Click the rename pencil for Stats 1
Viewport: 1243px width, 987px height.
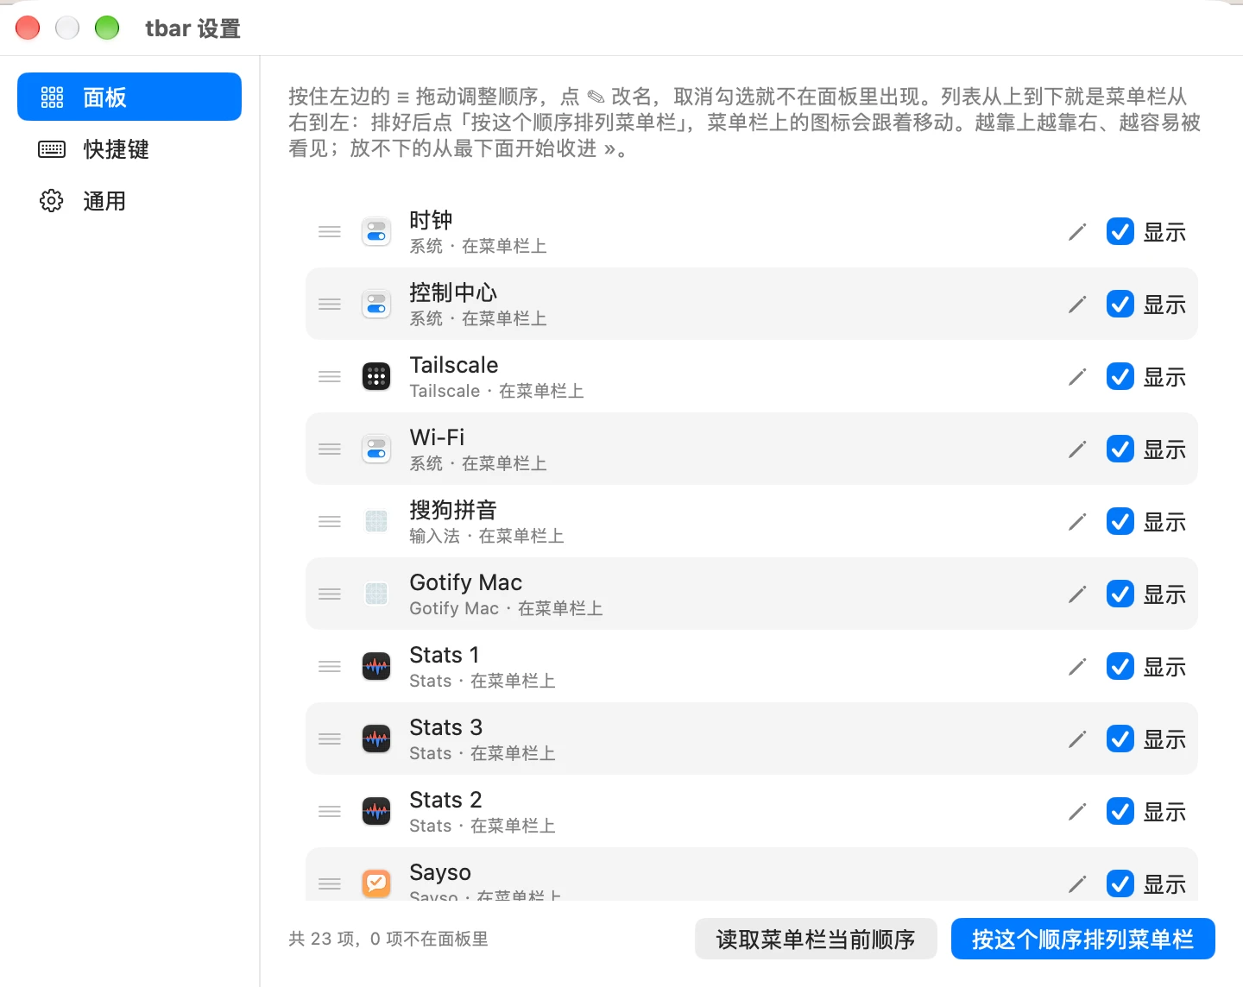pos(1077,667)
